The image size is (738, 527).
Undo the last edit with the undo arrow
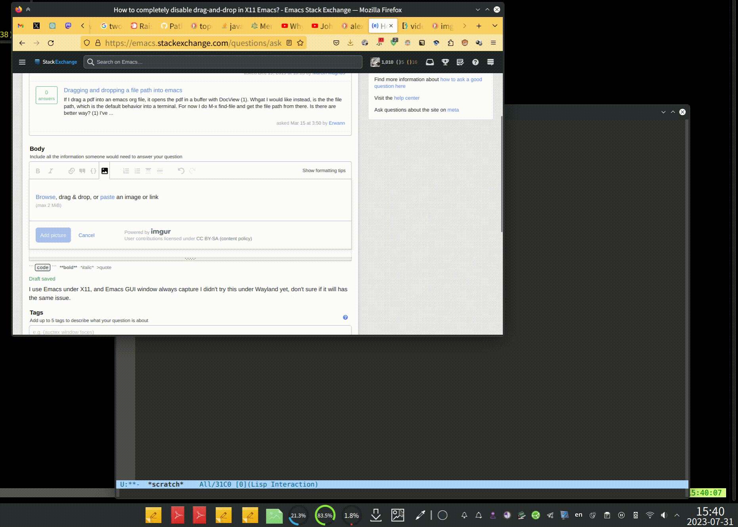181,171
